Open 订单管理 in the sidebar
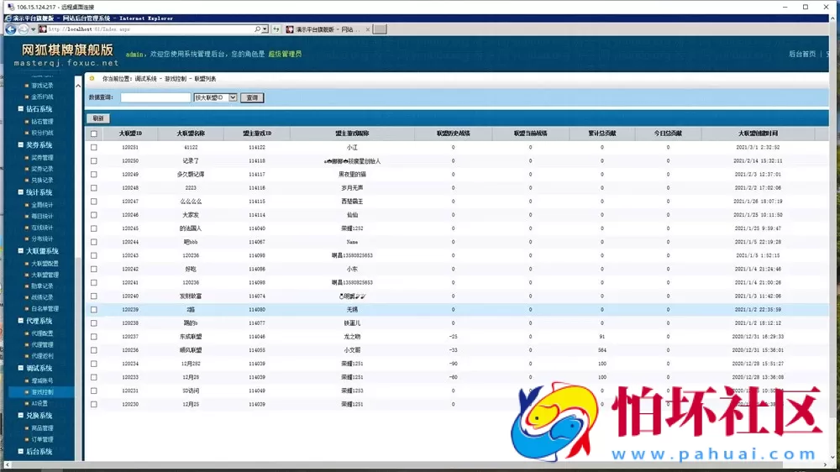840x472 pixels. point(42,439)
